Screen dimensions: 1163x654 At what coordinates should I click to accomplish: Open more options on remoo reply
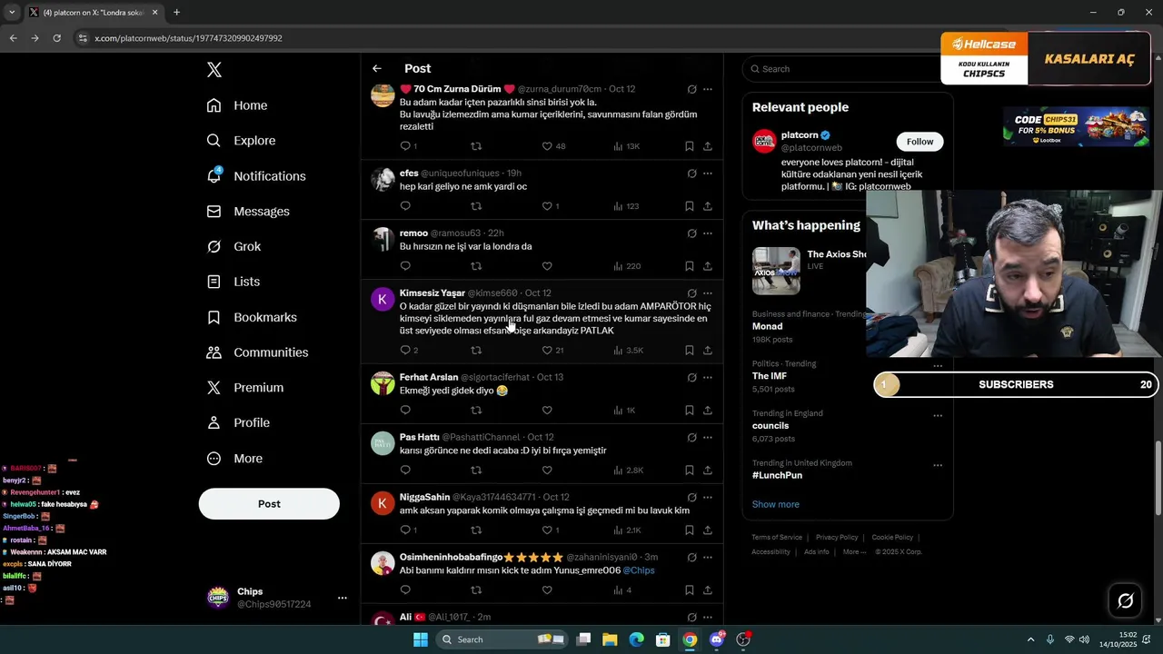(x=708, y=233)
